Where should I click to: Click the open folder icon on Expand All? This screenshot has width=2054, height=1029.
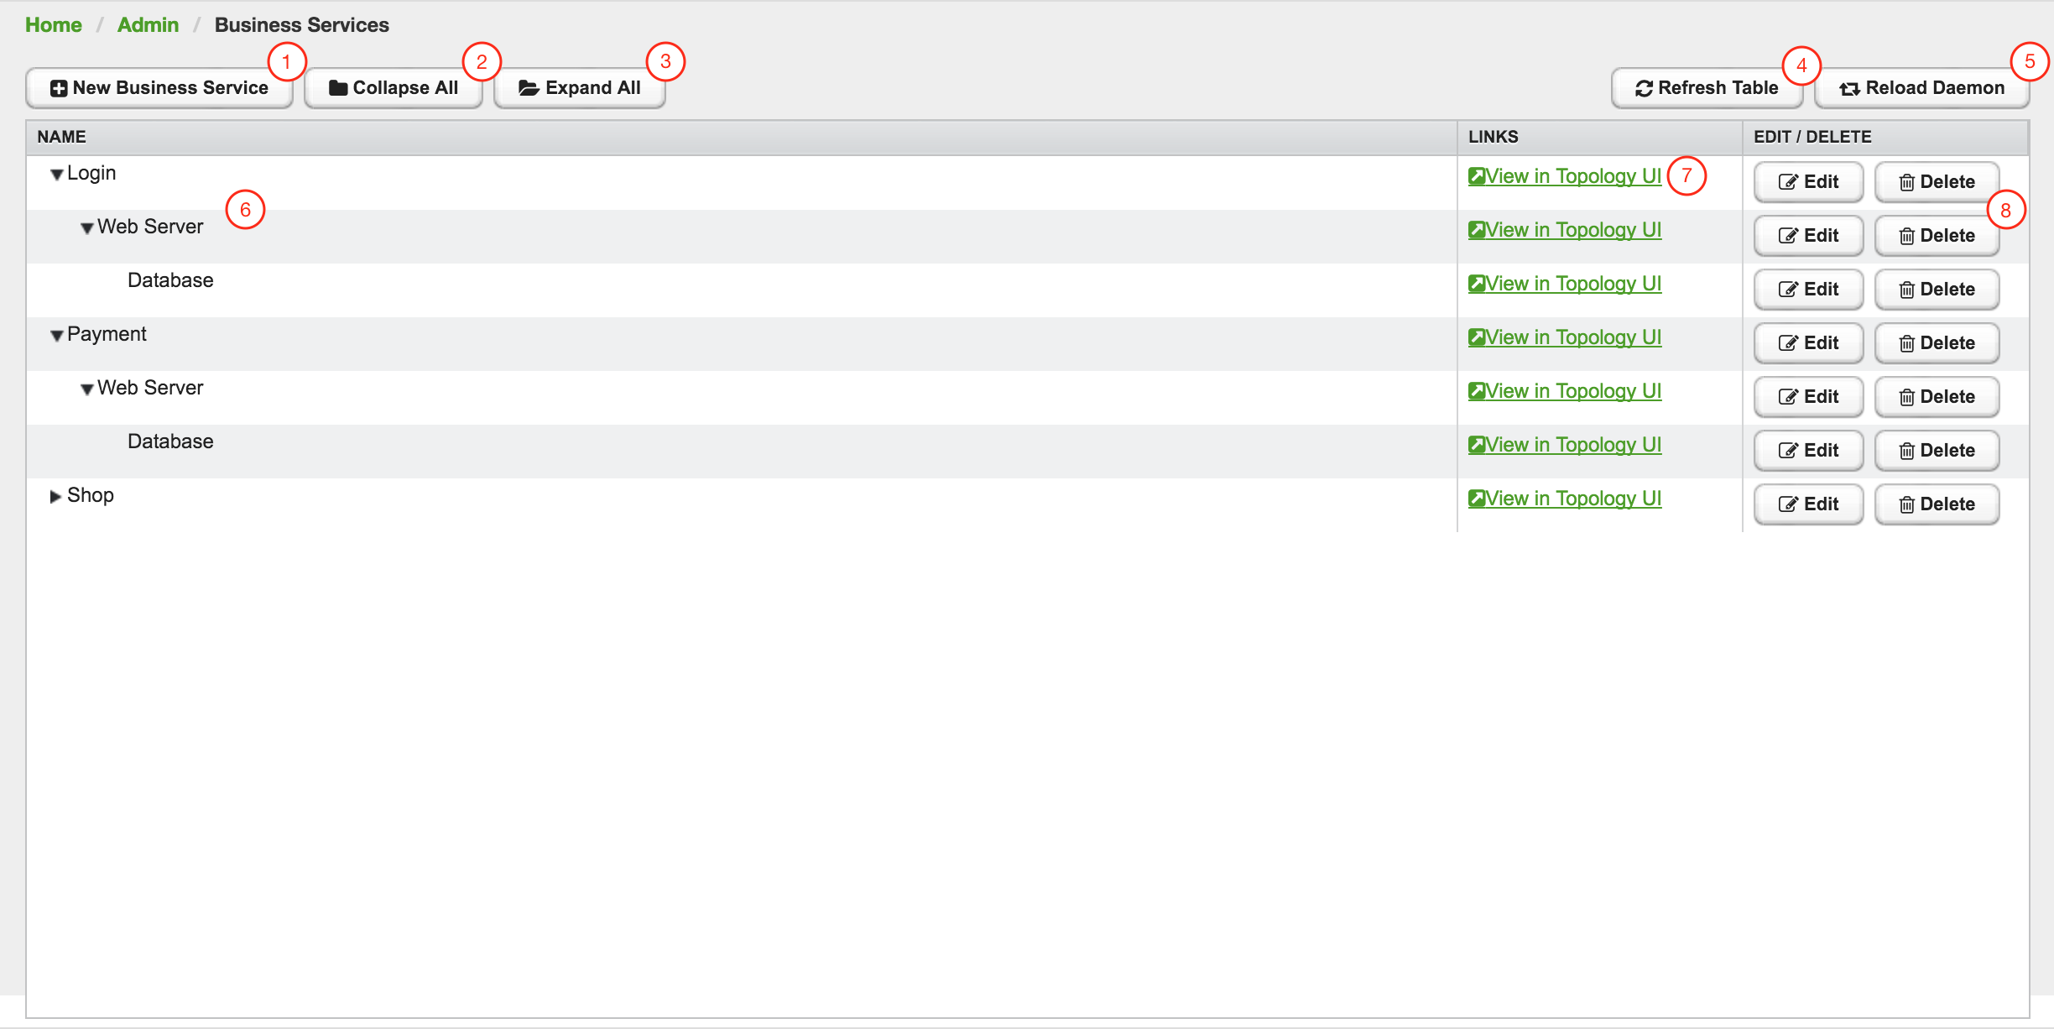click(x=529, y=88)
